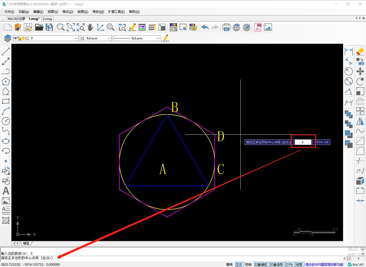The height and width of the screenshot is (267, 366).
Task: Open the Layer manager icon
Action: coord(8,38)
